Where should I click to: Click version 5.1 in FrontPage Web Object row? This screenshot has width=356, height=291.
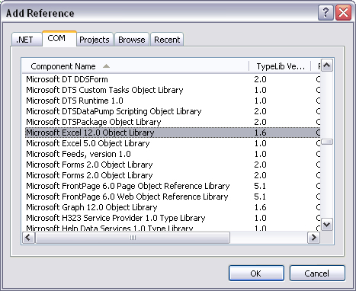[x=260, y=197]
